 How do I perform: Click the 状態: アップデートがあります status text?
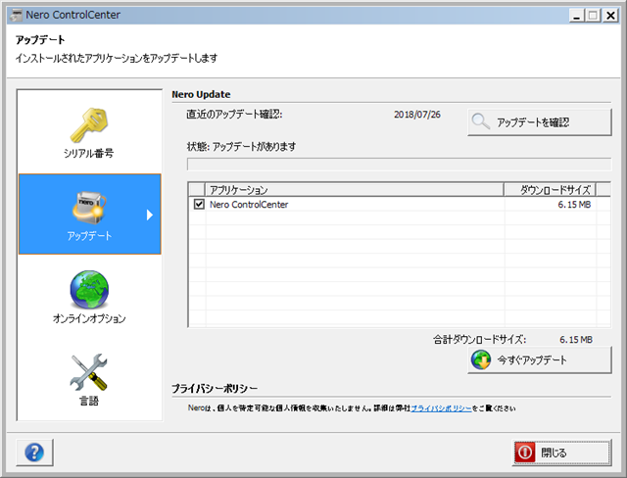[x=242, y=147]
